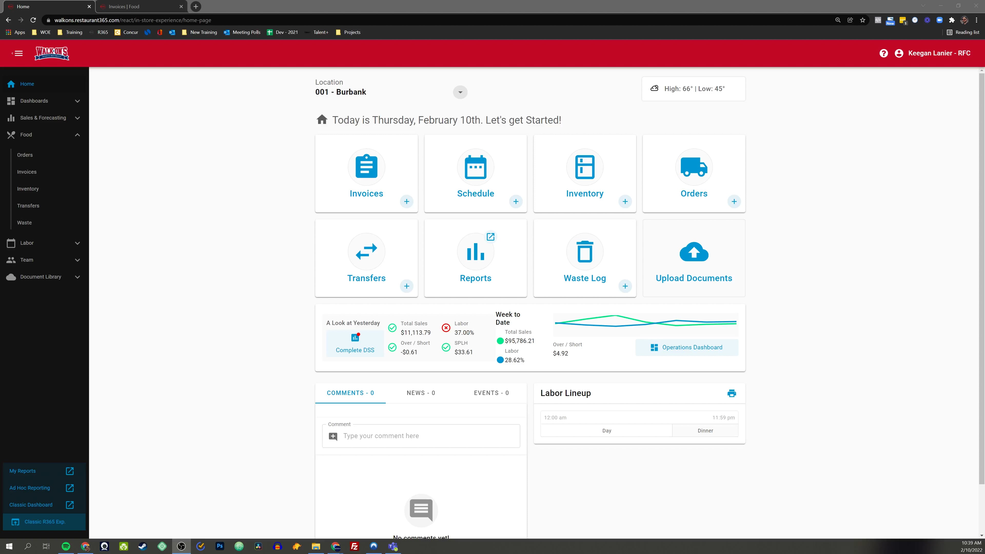The width and height of the screenshot is (985, 554).
Task: Open the help question-mark icon
Action: click(x=884, y=53)
